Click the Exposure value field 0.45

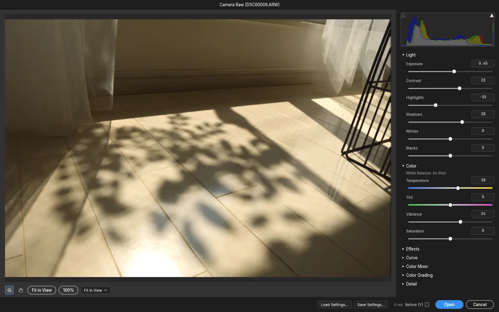pyautogui.click(x=483, y=64)
